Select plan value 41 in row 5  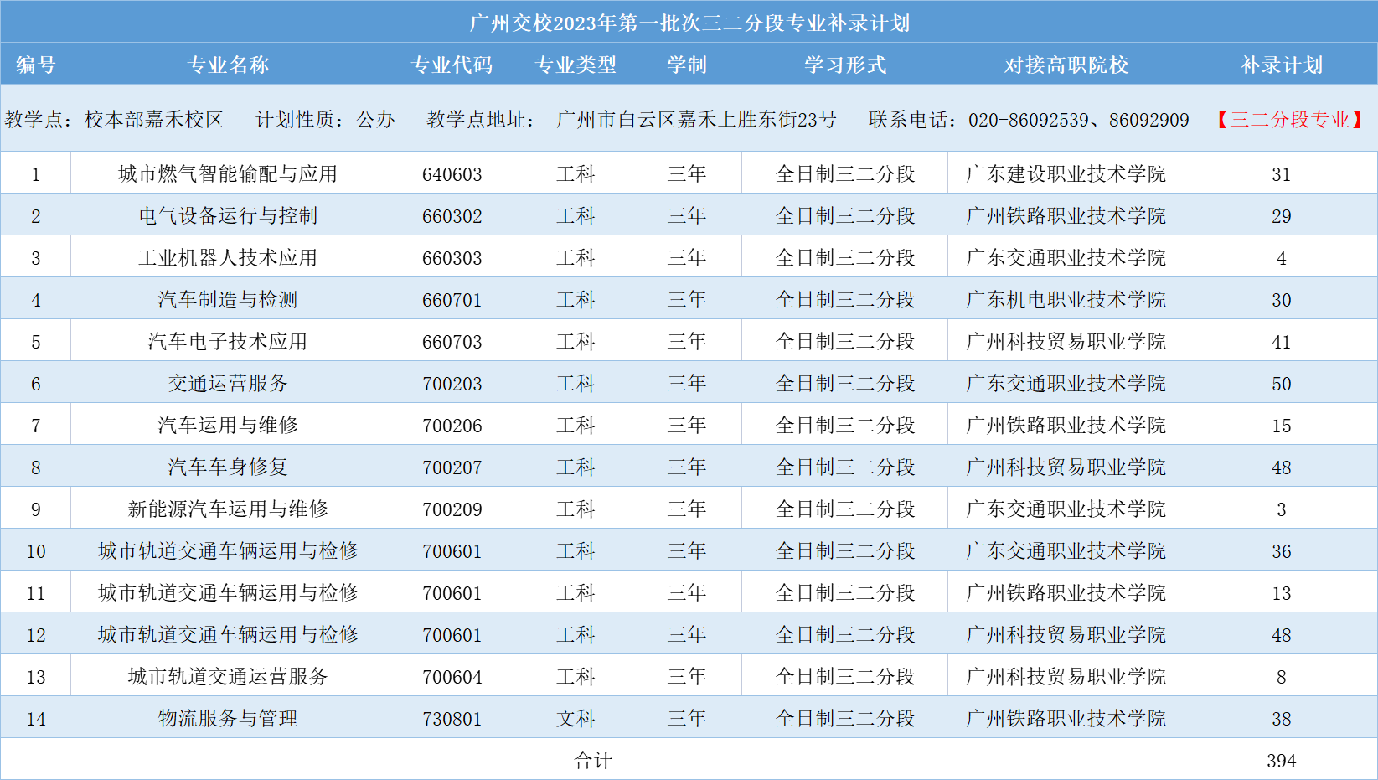click(x=1282, y=342)
